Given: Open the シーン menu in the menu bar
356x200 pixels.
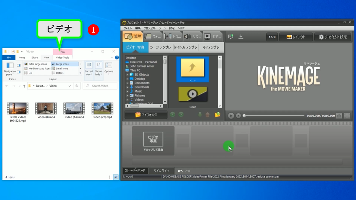Looking at the screenshot, I should click(162, 28).
